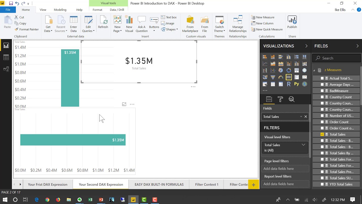The width and height of the screenshot is (362, 204).
Task: Expand the Total Sales filter card
Action: pyautogui.click(x=303, y=145)
